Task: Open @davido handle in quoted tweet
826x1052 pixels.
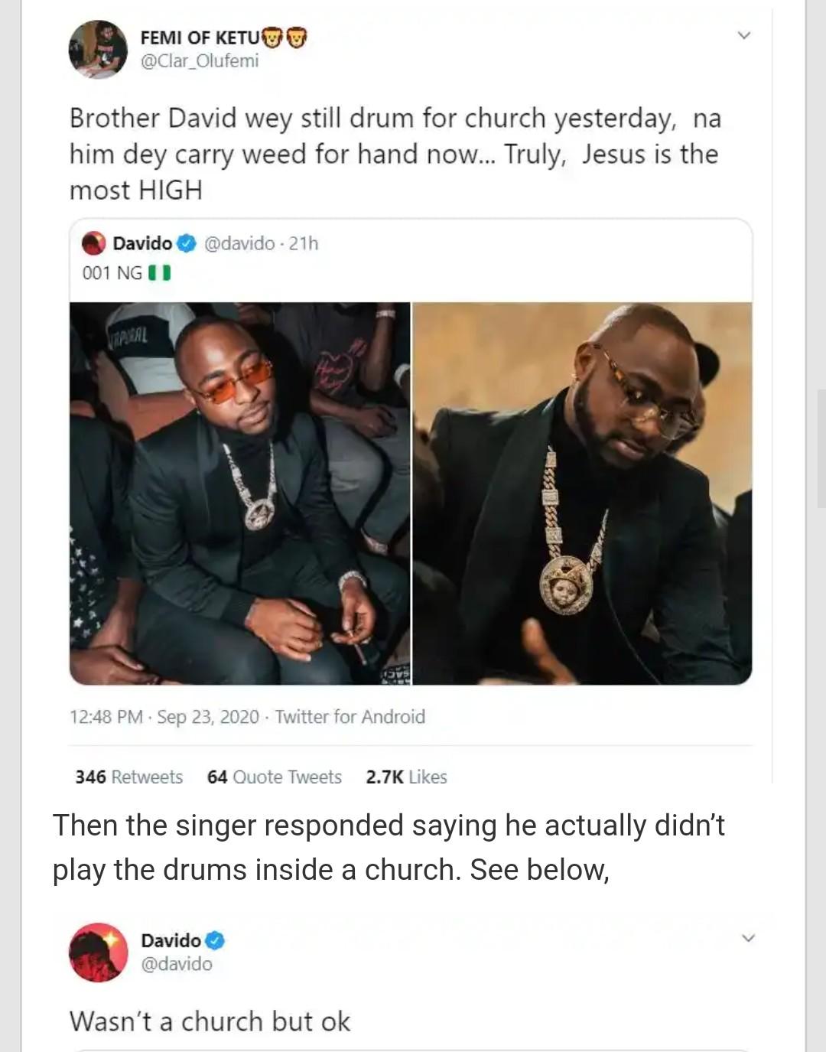Action: coord(238,243)
